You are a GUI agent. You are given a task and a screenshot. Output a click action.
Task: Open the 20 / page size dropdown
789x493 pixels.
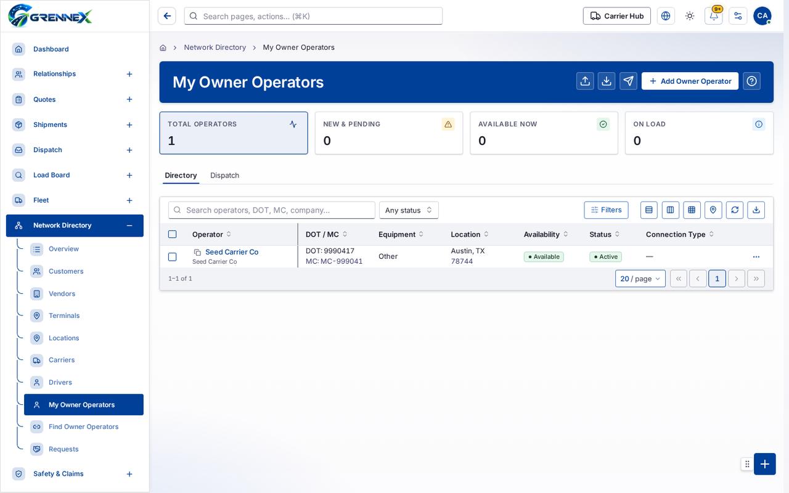point(640,279)
